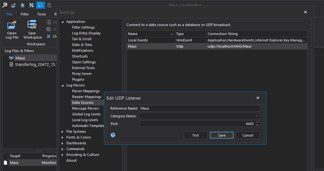Click the magnifier search icon in quick toolbar
The height and width of the screenshot is (171, 324).
[x=5, y=5]
